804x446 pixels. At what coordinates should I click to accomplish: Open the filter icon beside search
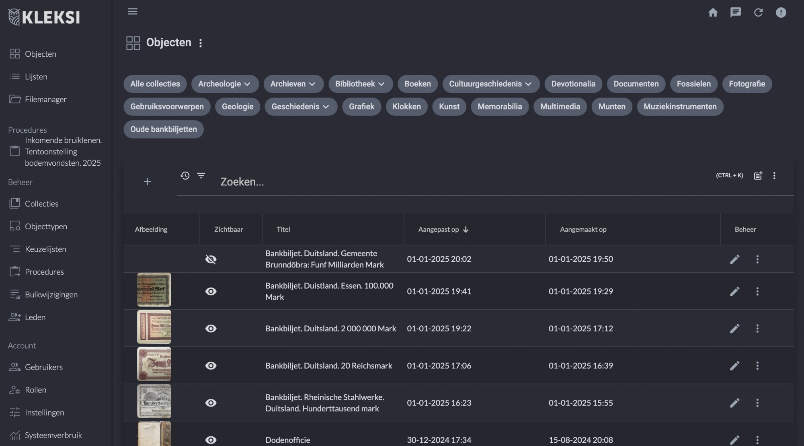(x=201, y=176)
